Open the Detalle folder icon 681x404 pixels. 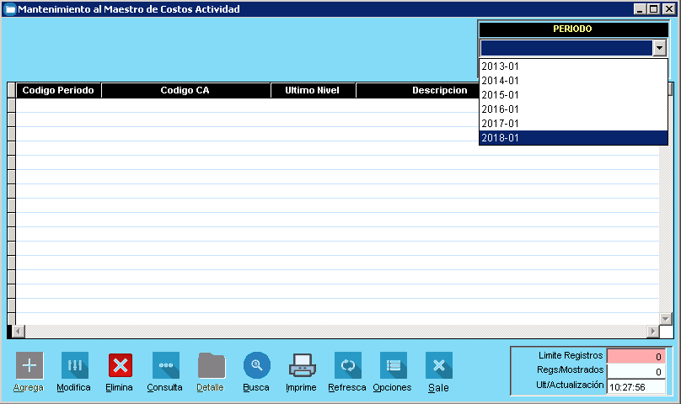pyautogui.click(x=211, y=365)
